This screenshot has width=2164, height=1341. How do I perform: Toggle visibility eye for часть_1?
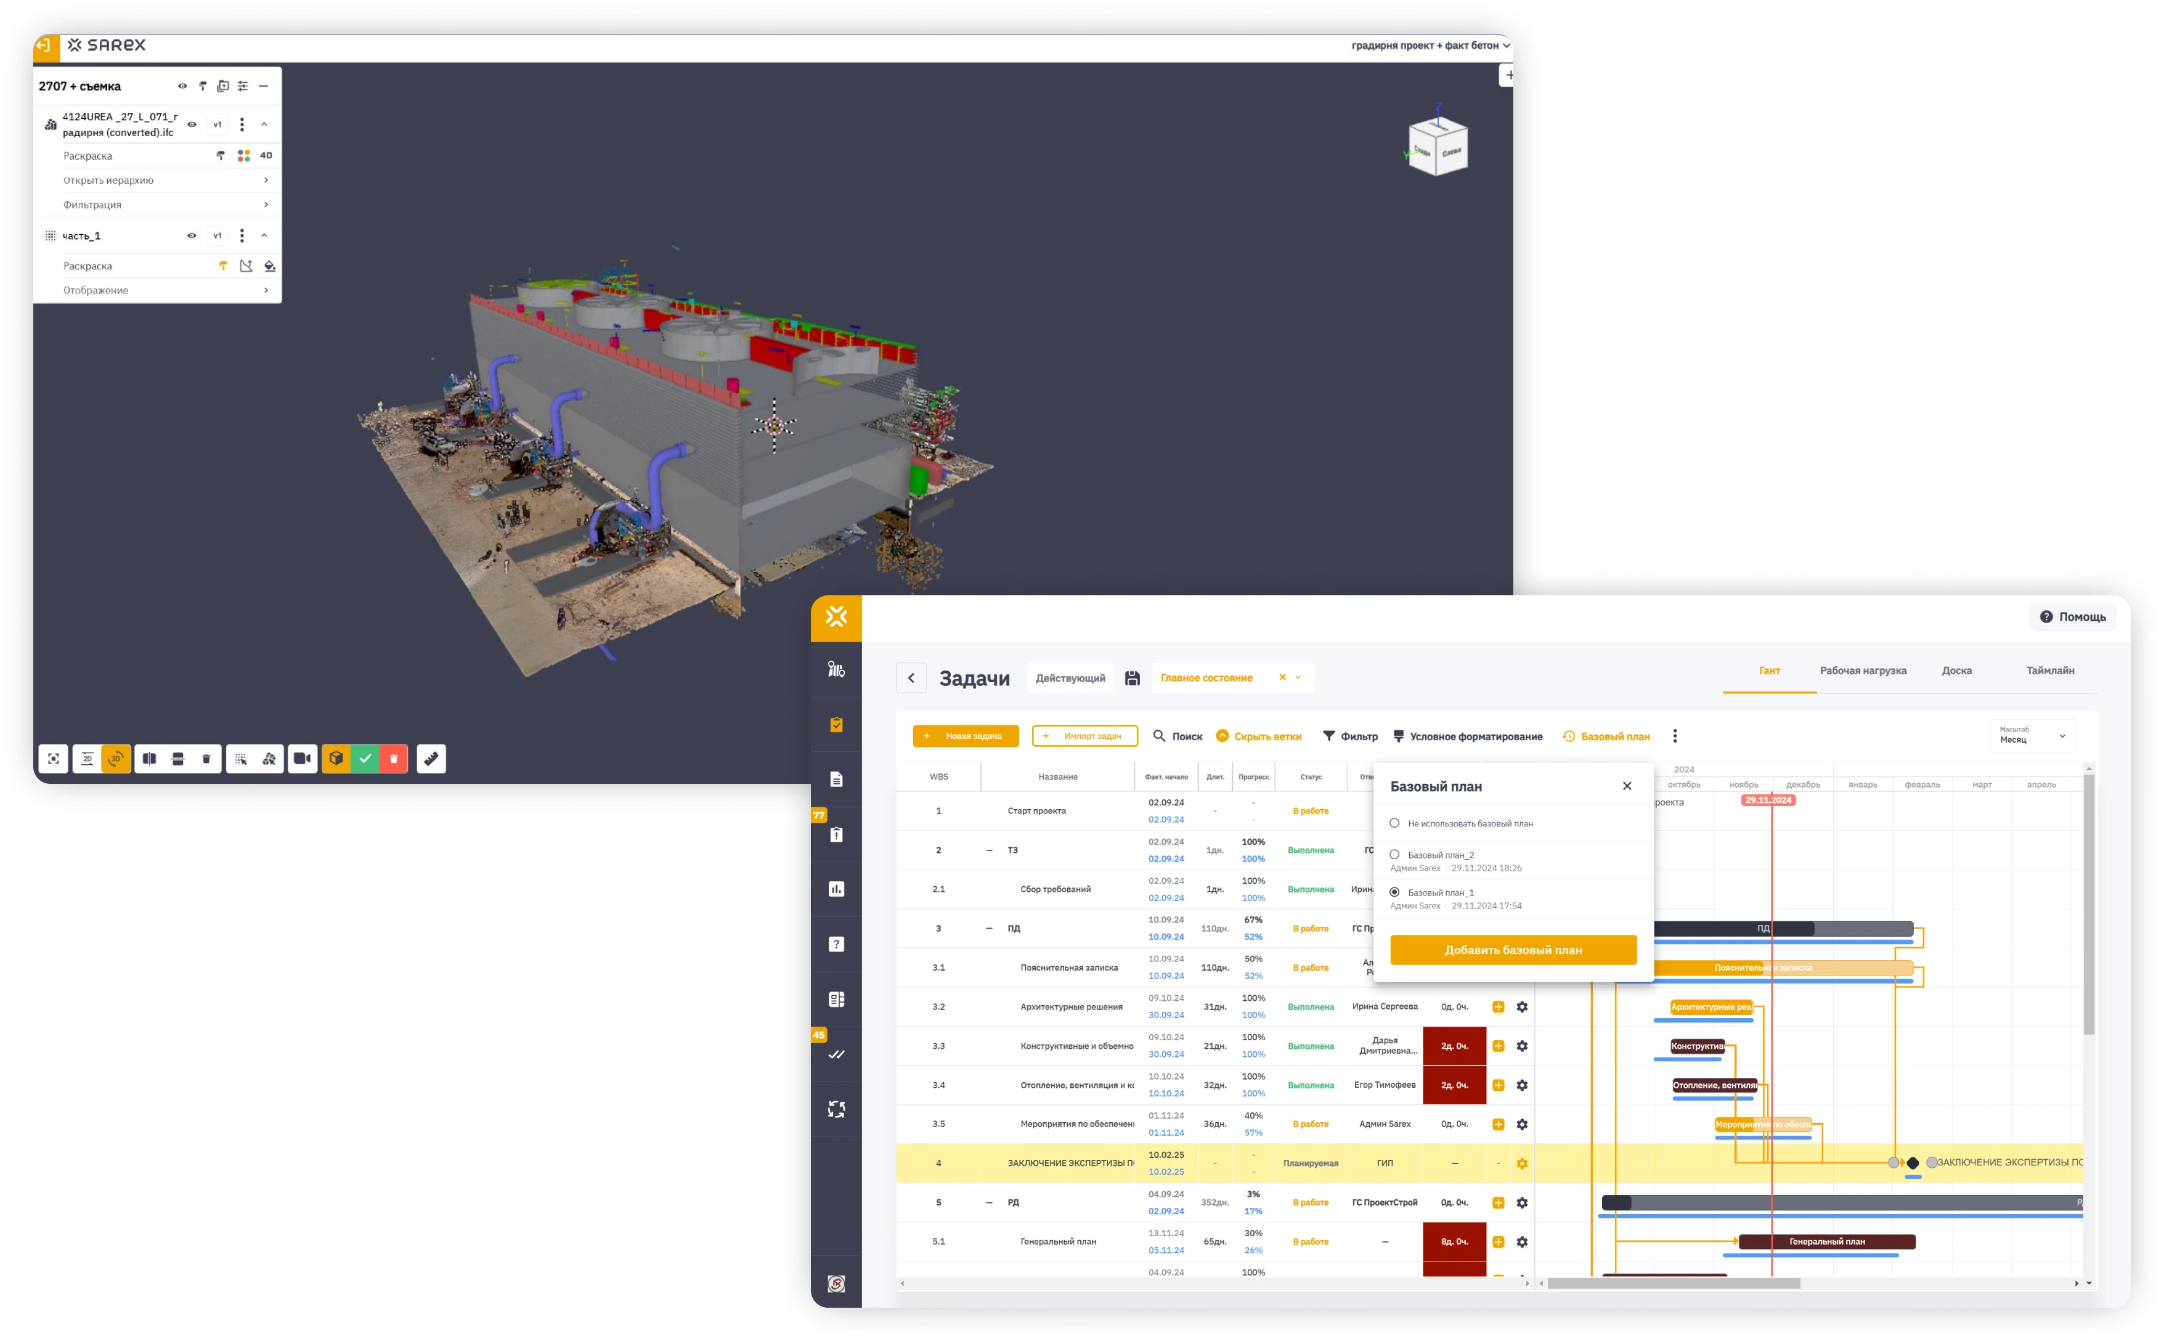tap(192, 236)
